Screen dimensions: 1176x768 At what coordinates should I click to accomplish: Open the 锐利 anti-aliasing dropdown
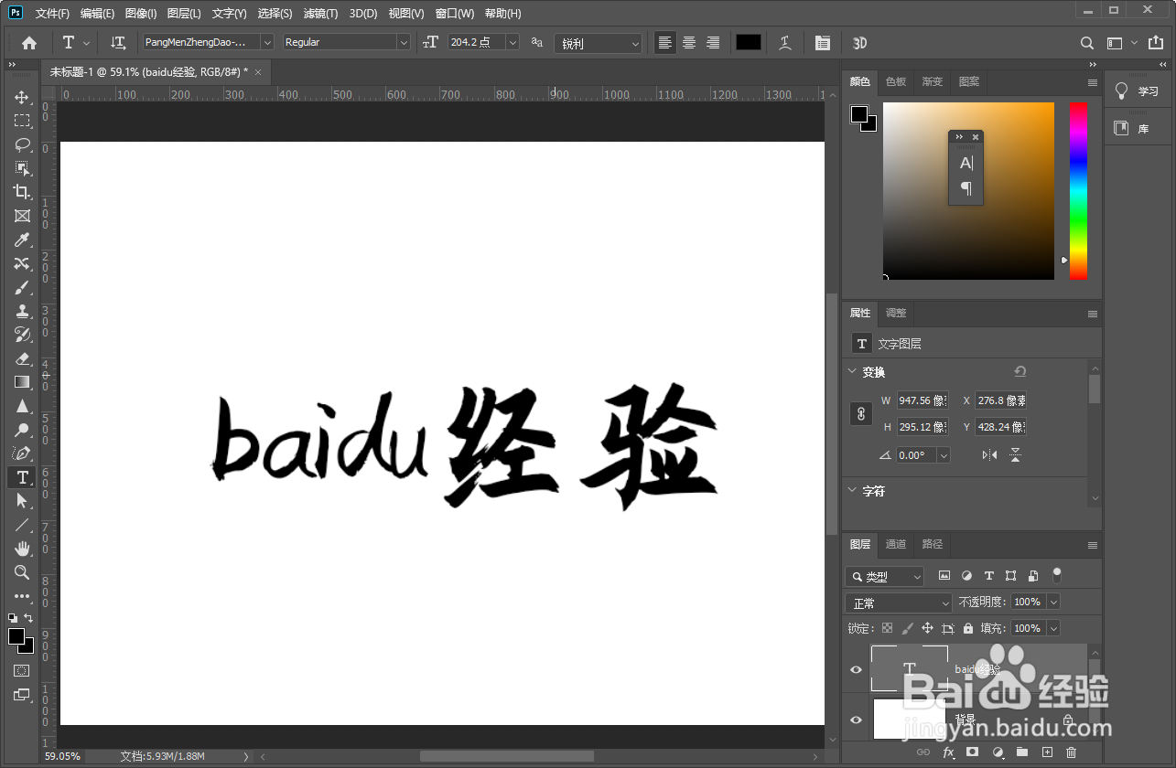point(598,43)
